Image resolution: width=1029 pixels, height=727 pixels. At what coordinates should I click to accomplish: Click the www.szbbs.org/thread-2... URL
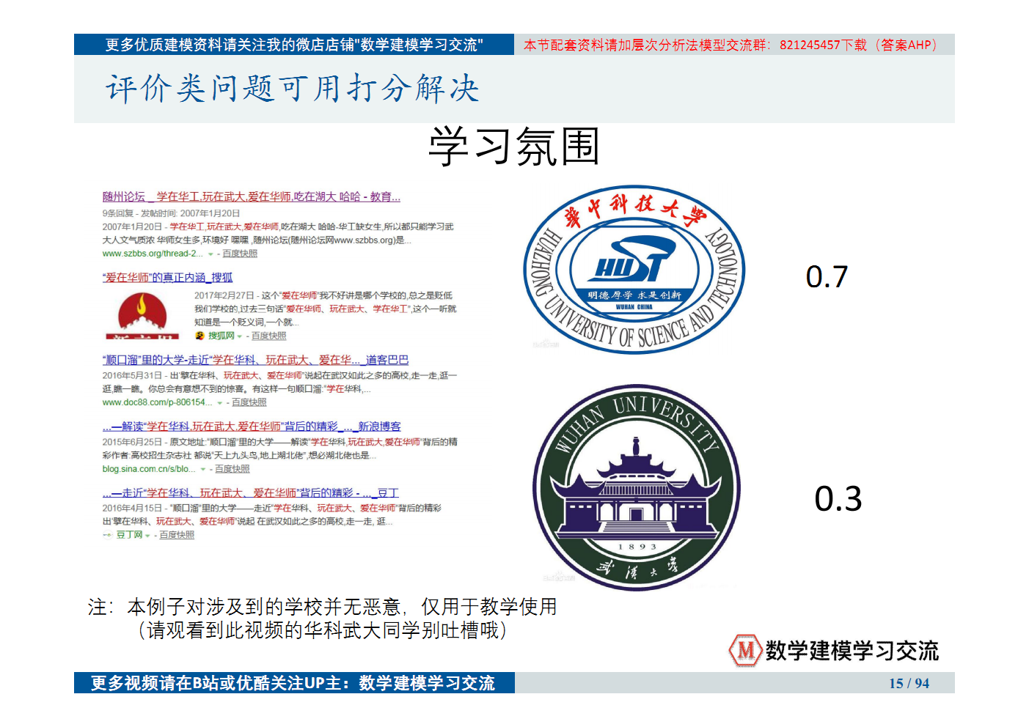click(x=153, y=254)
